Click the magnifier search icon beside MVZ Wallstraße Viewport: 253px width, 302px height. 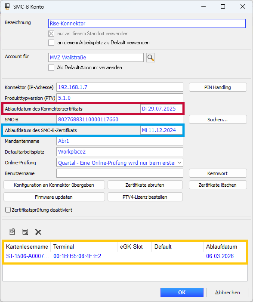coord(151,58)
